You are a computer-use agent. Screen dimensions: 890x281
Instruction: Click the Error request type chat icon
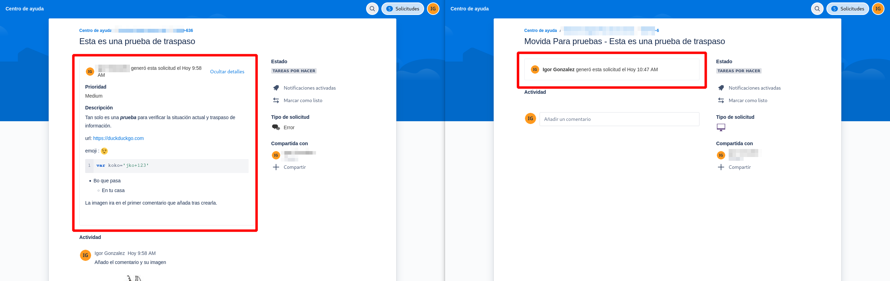click(276, 127)
